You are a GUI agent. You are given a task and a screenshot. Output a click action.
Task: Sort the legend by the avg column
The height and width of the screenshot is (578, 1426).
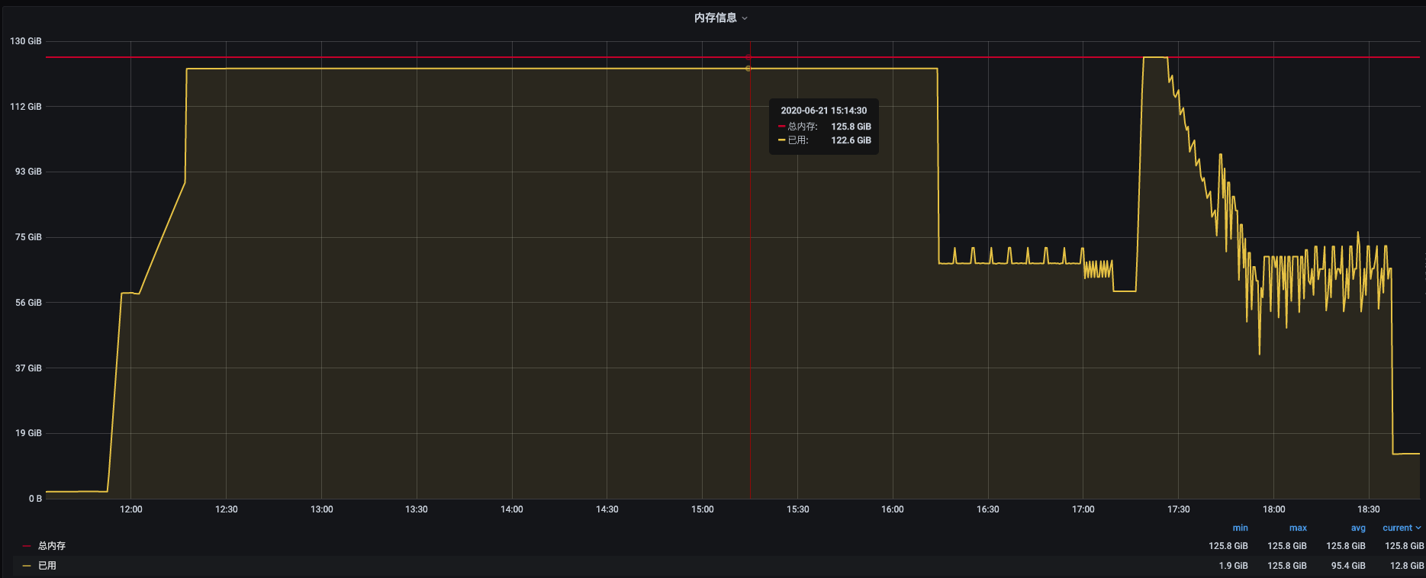[1358, 528]
